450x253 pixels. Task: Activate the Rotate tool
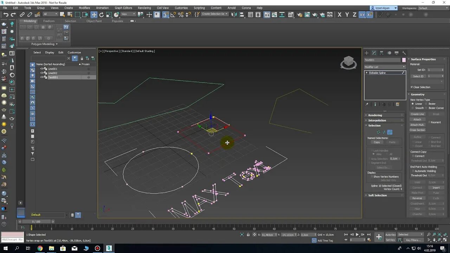click(102, 15)
